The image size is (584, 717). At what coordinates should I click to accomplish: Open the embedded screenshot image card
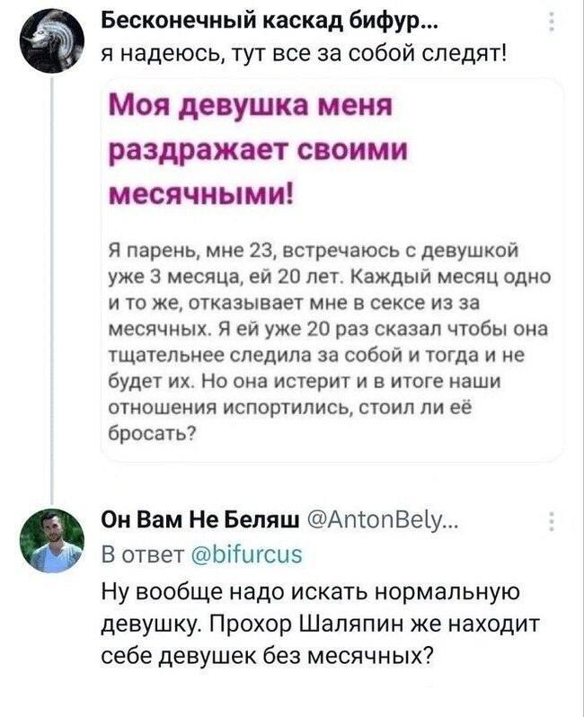(331, 270)
